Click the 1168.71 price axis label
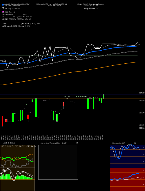Viewport: 145px width, 191px height. [x=142, y=113]
